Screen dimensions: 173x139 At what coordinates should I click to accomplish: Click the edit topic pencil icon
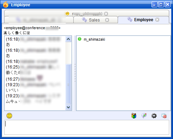(144, 116)
